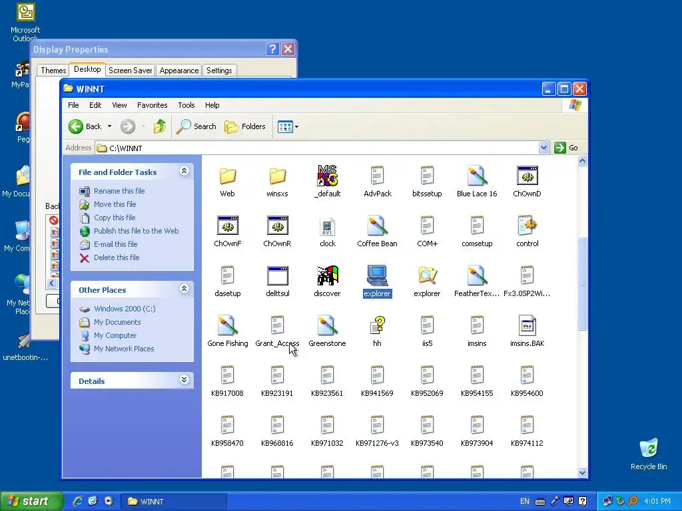This screenshot has height=511, width=682.
Task: Expand the Address bar dropdown
Action: coord(543,148)
